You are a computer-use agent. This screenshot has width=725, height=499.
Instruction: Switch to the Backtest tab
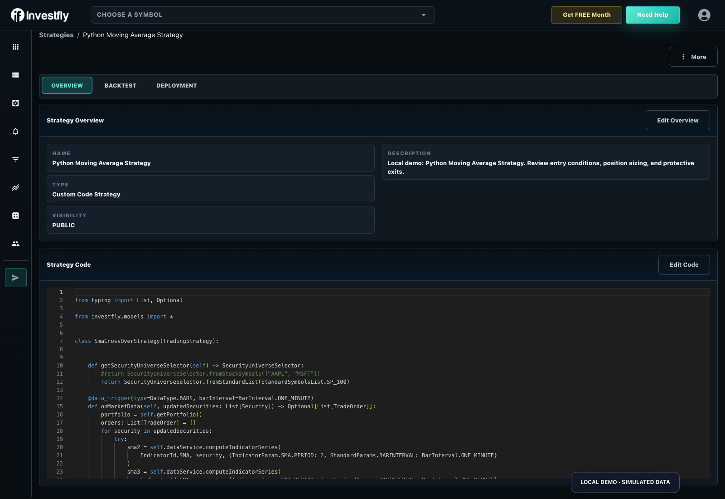coord(121,85)
